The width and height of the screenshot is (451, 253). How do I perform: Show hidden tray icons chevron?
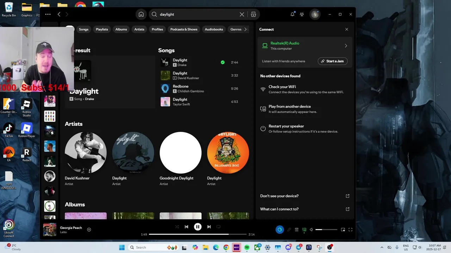coord(382,247)
